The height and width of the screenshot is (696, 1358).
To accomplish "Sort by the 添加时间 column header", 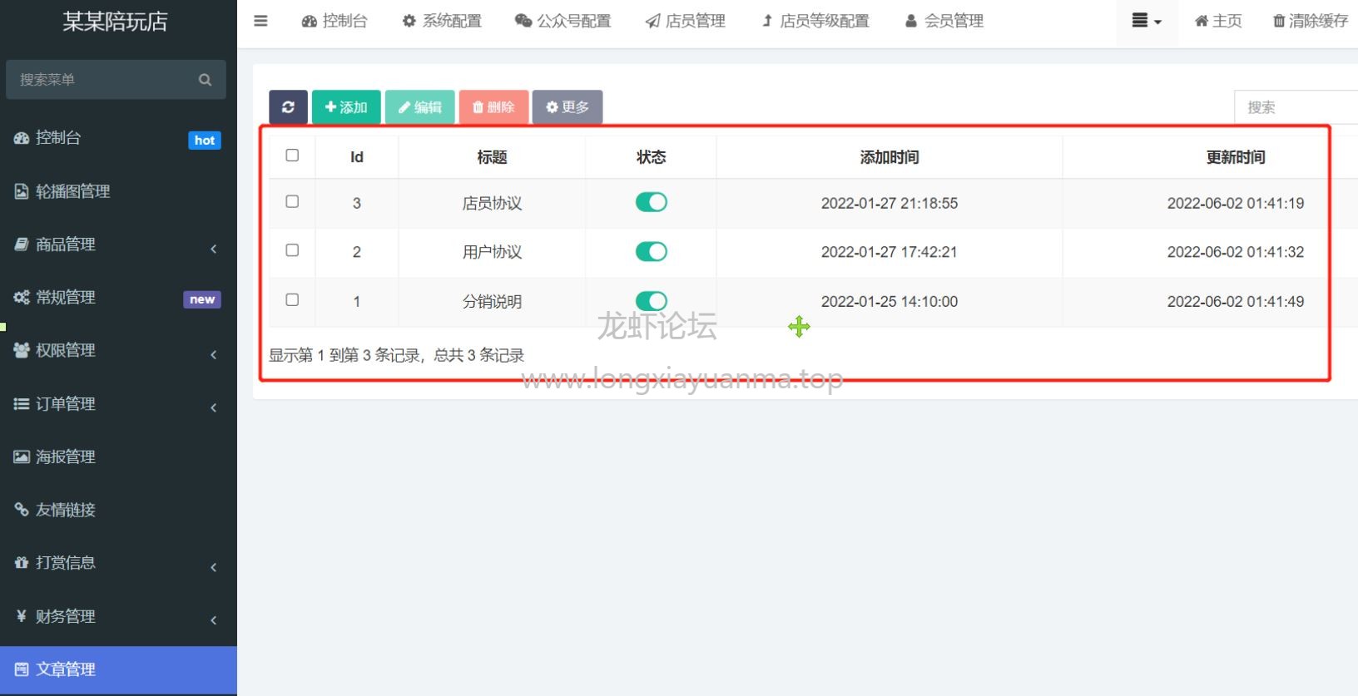I will [890, 157].
